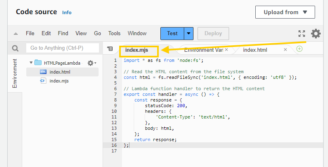Collapse menu bar with up arrow
Image resolution: width=328 pixels, height=167 pixels.
pos(15,34)
